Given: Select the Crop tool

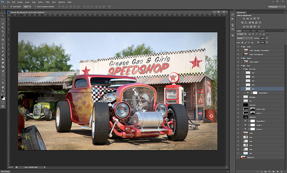Looking at the screenshot, I should point(3,31).
